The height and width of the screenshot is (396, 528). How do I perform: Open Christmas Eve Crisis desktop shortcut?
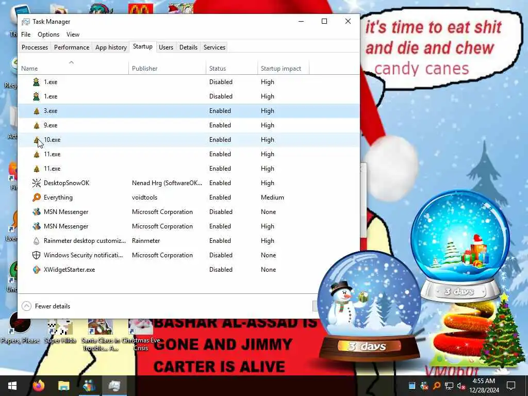click(141, 335)
